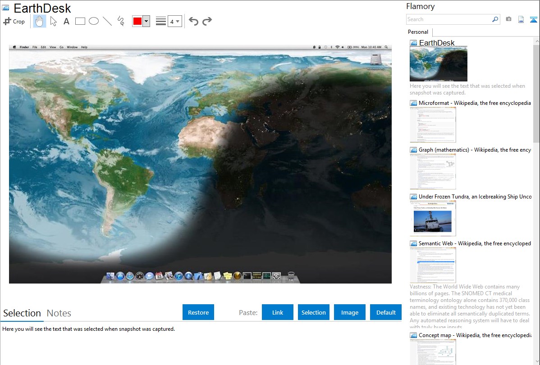Click the magnifier search icon
Screen dimensions: 540x365
click(x=495, y=19)
